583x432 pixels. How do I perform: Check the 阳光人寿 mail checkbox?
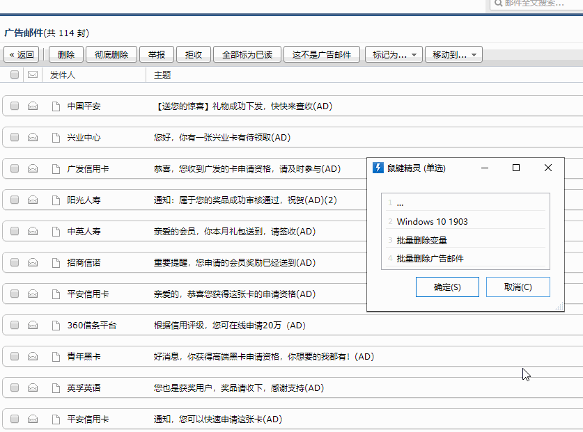tap(15, 200)
